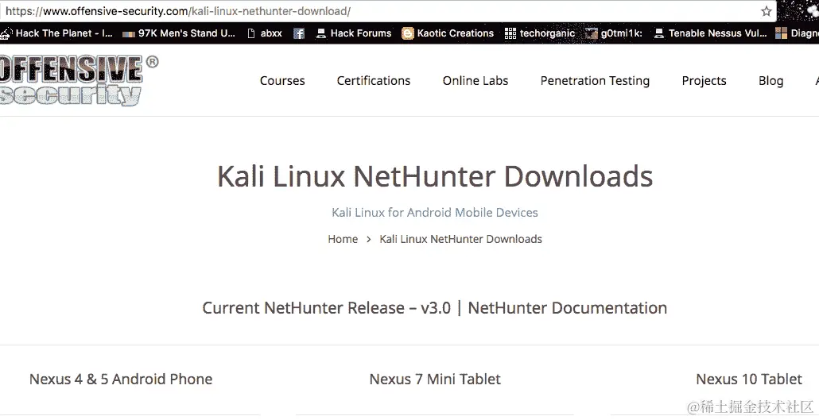Image resolution: width=819 pixels, height=420 pixels.
Task: Select the Nexus 4 & 5 Android Phone heading
Action: tap(121, 379)
